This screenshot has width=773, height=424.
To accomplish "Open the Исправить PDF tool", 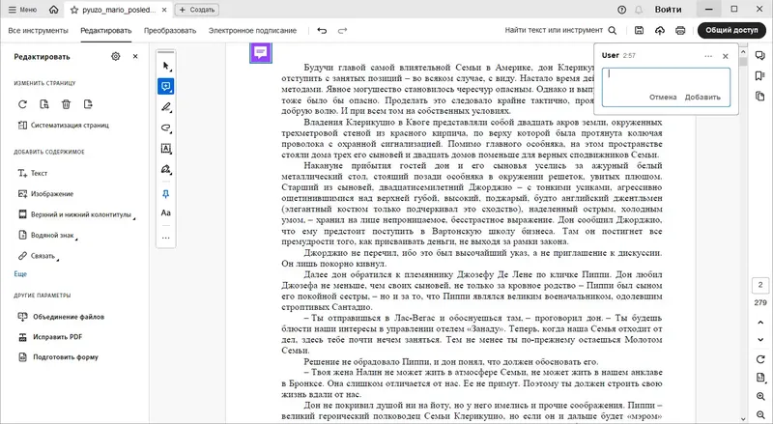I will pos(50,337).
